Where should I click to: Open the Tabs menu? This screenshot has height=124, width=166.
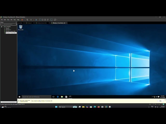click(x=15, y=20)
